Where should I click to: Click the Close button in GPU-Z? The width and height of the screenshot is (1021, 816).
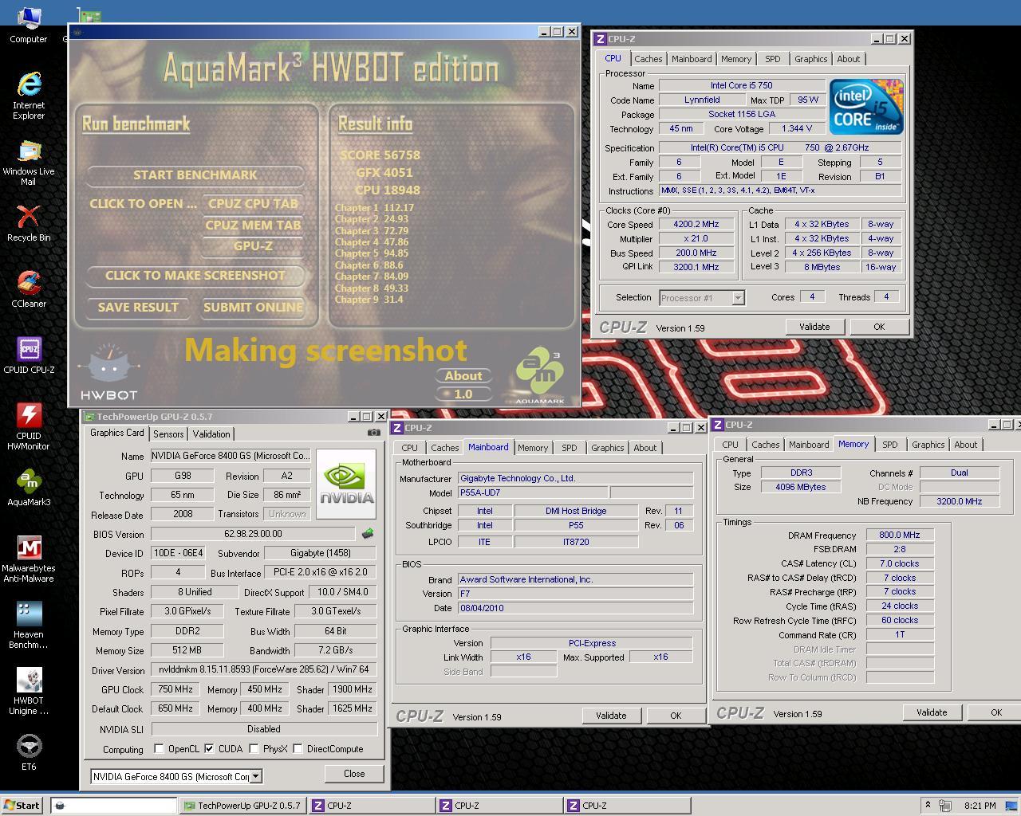(x=354, y=774)
